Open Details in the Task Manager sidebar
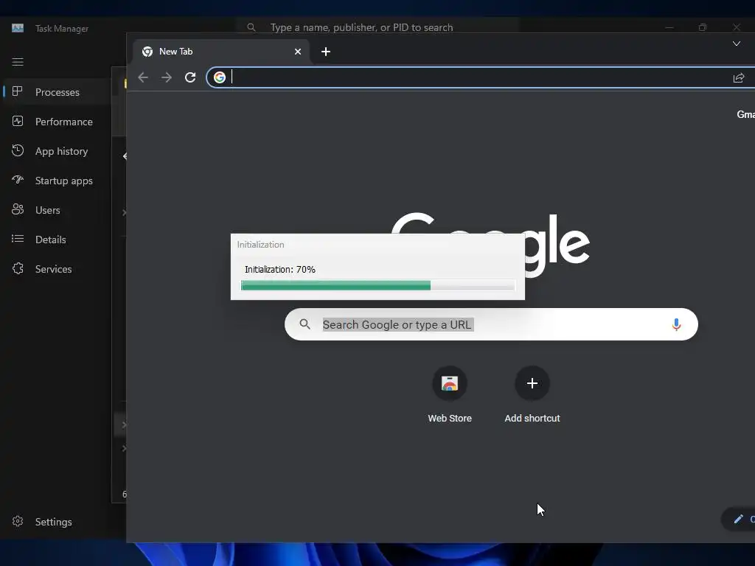This screenshot has width=755, height=566. click(x=57, y=240)
